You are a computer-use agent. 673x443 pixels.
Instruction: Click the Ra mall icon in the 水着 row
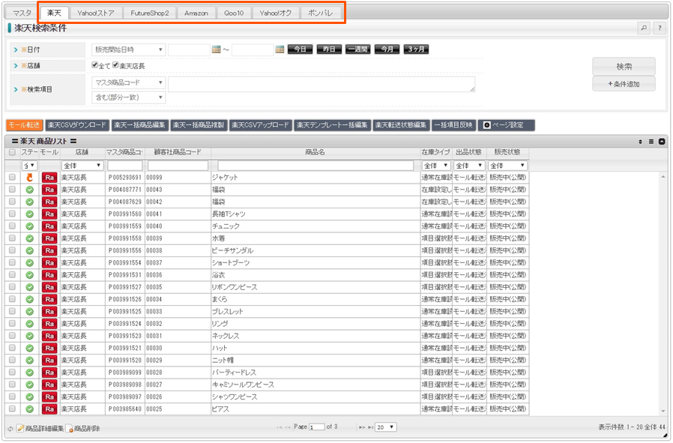pyautogui.click(x=49, y=238)
